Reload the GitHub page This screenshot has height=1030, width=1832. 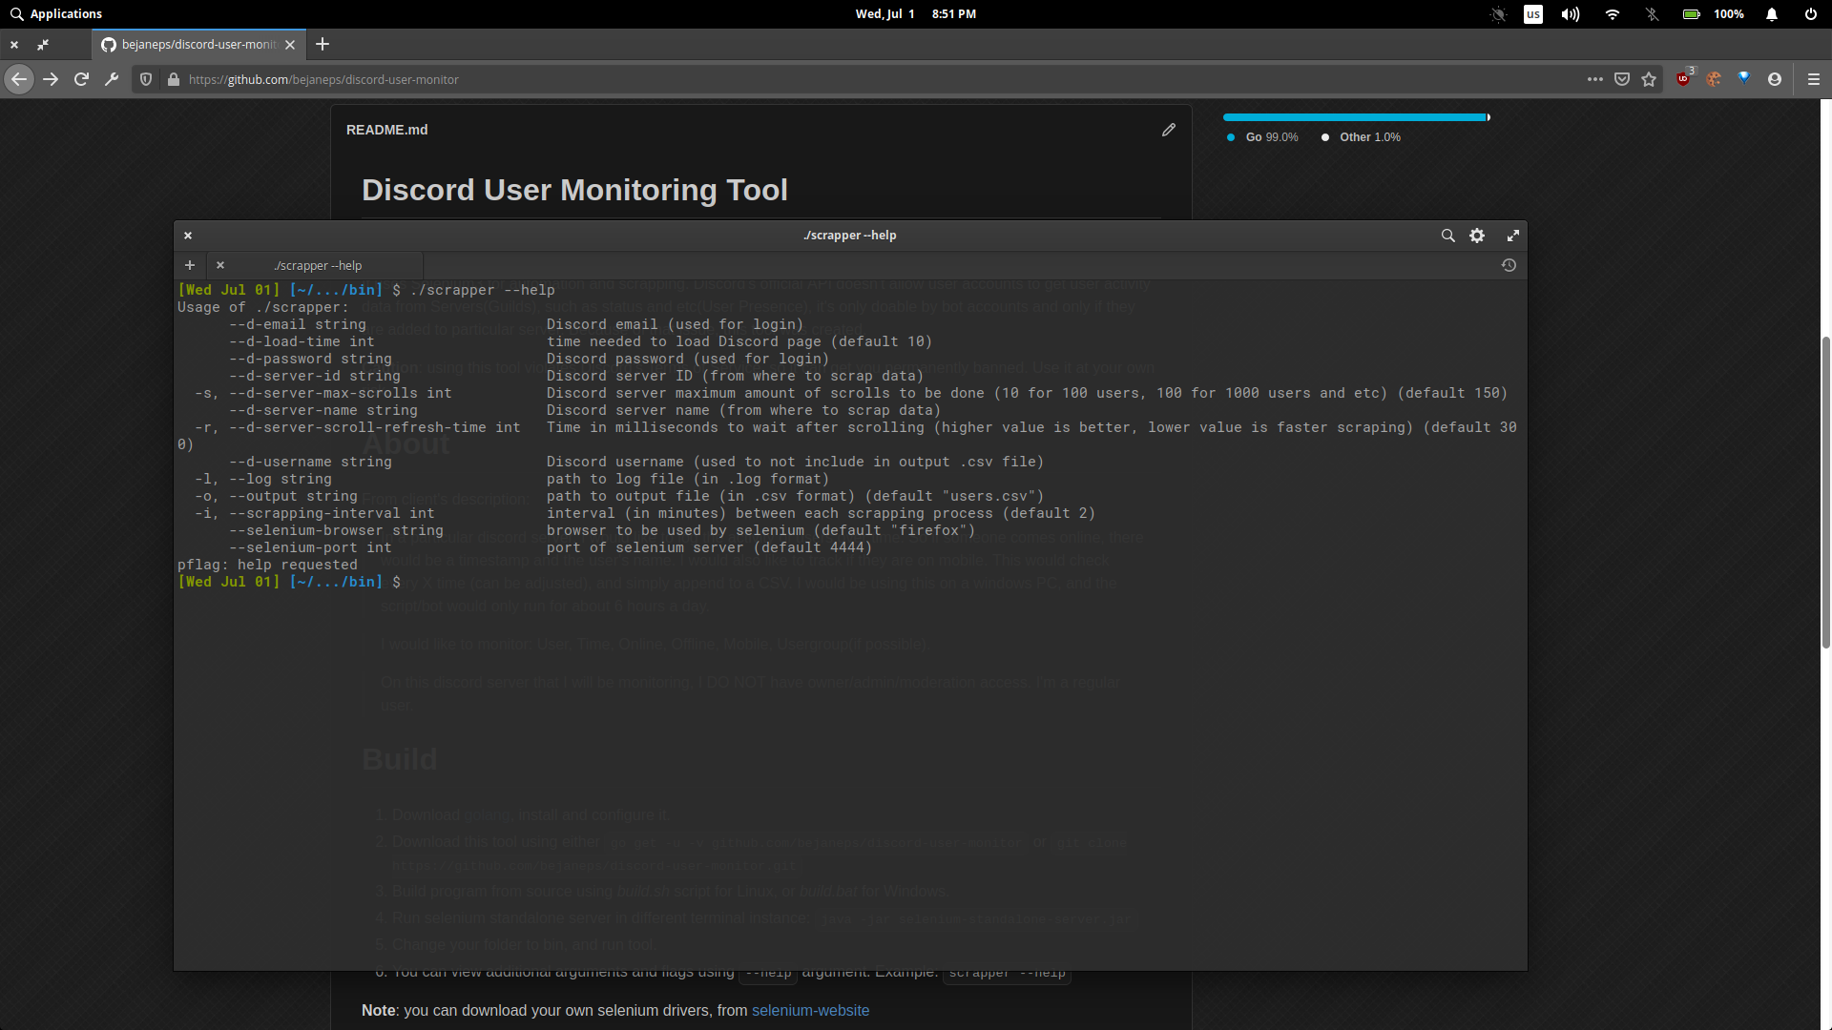point(81,79)
